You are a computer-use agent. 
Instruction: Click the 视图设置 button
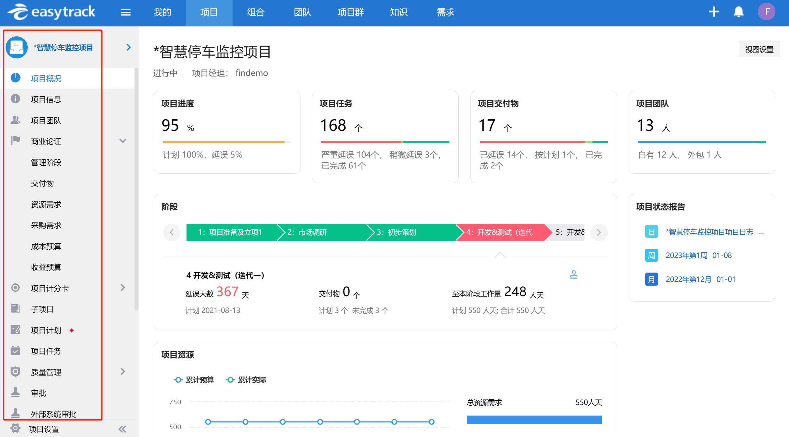pyautogui.click(x=759, y=49)
